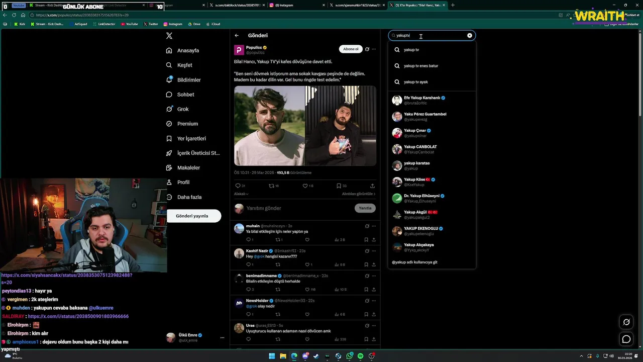Click the browser reload button
The image size is (643, 362).
coord(14,15)
